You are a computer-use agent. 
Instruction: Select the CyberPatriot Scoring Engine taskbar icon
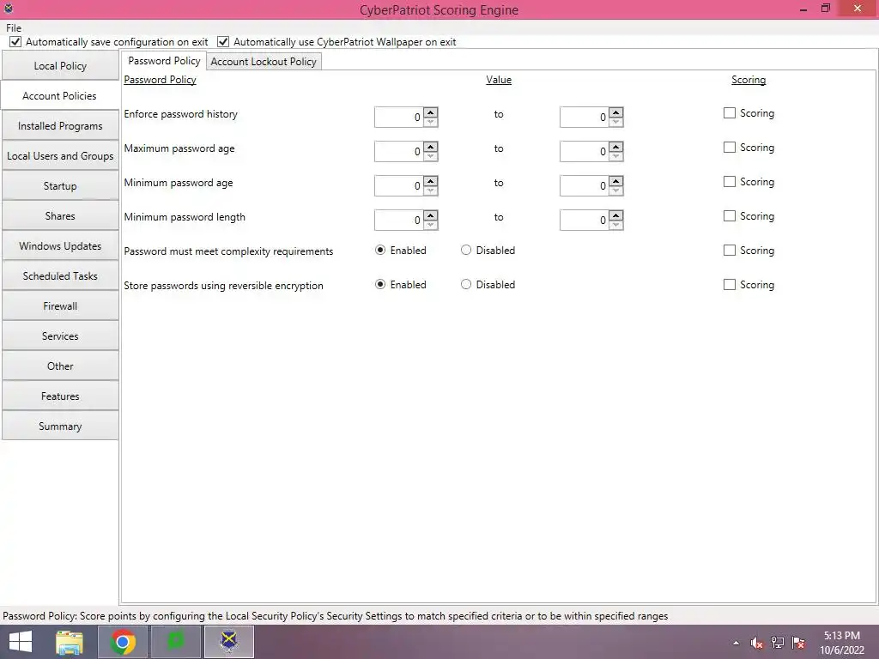point(228,642)
